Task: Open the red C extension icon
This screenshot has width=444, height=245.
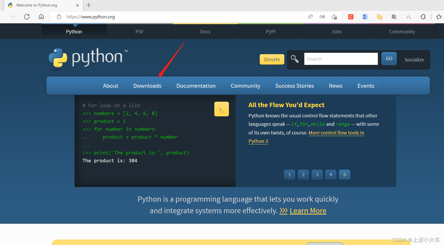Action: click(351, 17)
